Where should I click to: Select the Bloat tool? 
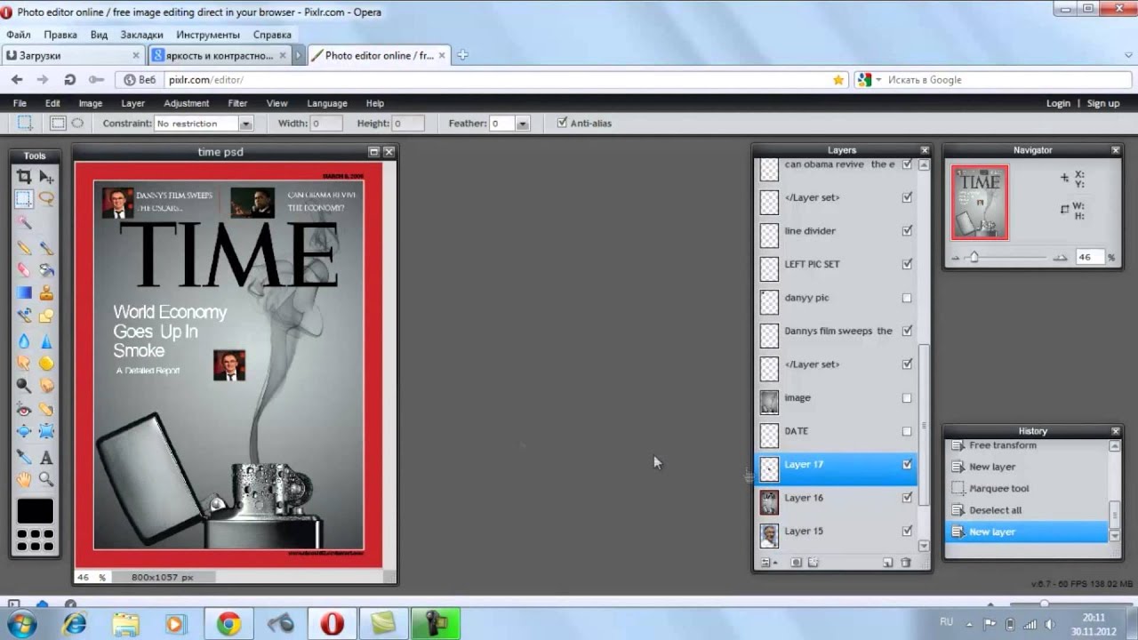[x=24, y=432]
